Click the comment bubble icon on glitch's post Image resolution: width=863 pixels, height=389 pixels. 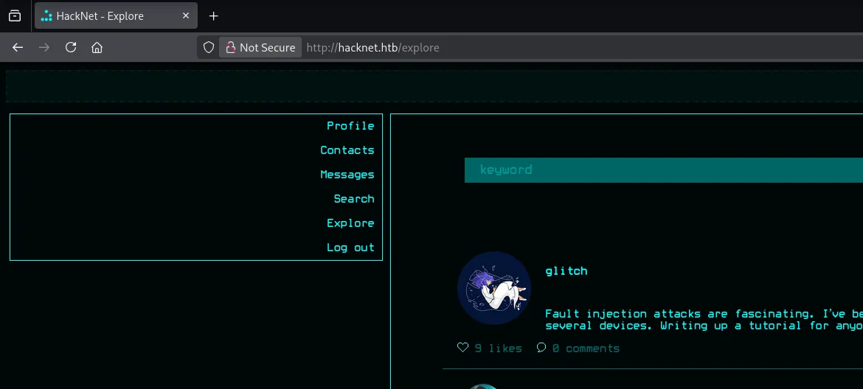[541, 348]
